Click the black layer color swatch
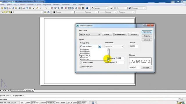186x104 pixels. pyautogui.click(x=12, y=12)
